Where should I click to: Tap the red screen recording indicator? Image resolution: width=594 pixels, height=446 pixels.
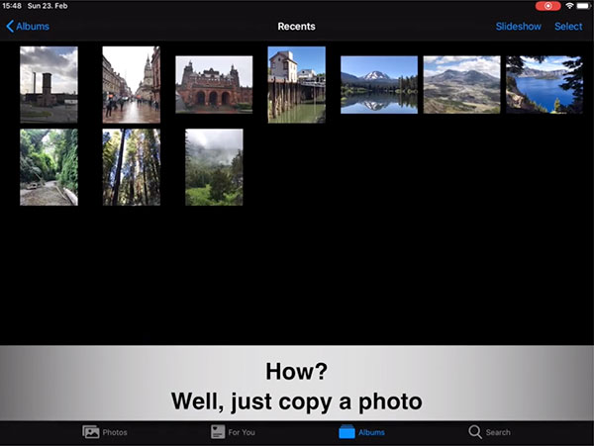pyautogui.click(x=546, y=6)
